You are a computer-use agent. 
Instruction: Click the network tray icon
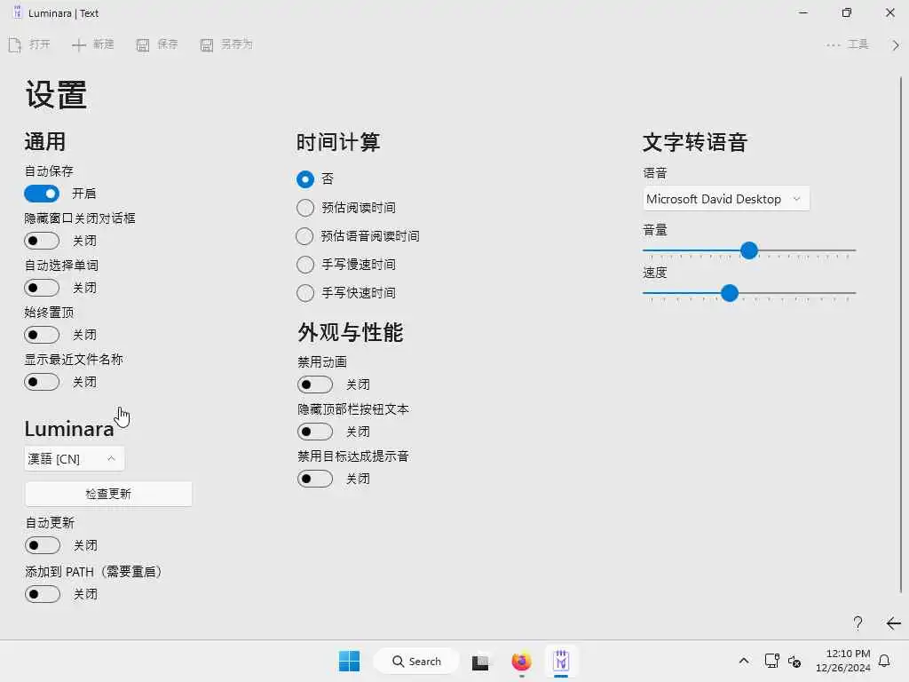pyautogui.click(x=771, y=661)
